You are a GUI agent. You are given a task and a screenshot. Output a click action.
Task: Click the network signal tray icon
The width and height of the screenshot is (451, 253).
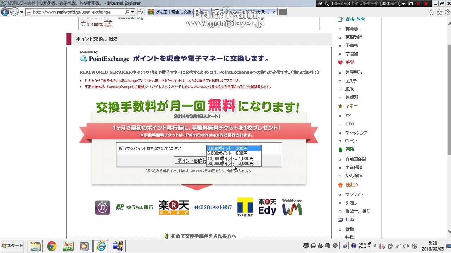pyautogui.click(x=399, y=246)
